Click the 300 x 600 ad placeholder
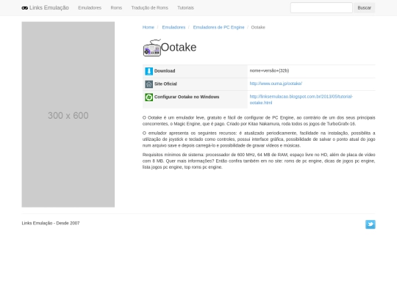Screen dimensions: 397x297 click(x=68, y=114)
